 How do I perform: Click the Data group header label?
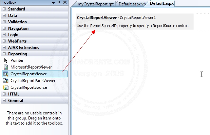(13, 15)
